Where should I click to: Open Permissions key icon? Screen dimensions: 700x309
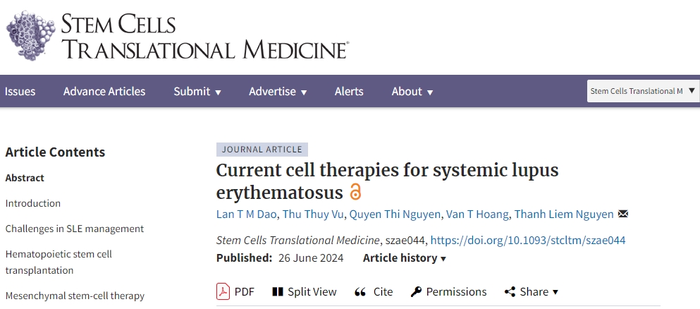[416, 291]
